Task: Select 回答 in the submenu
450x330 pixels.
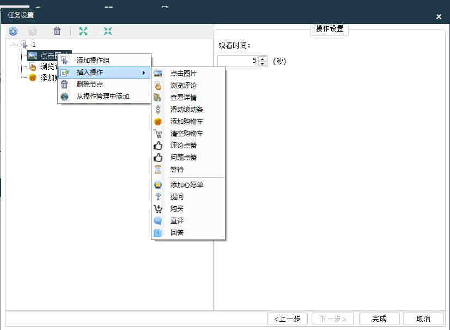Action: [x=188, y=233]
